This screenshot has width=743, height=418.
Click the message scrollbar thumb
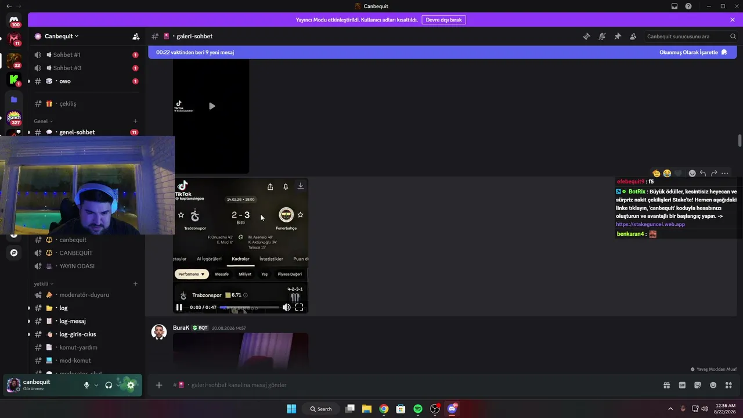tap(740, 140)
